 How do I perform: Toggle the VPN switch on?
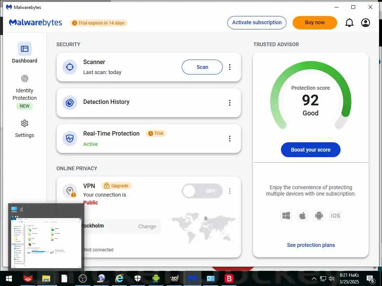tap(202, 191)
